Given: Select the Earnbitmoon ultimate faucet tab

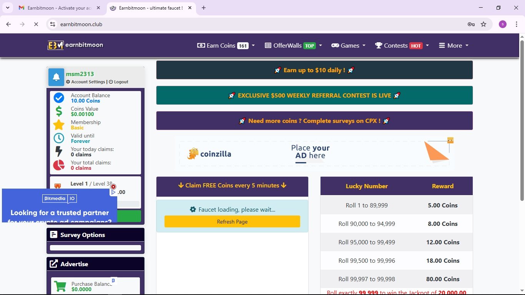Looking at the screenshot, I should [x=151, y=8].
